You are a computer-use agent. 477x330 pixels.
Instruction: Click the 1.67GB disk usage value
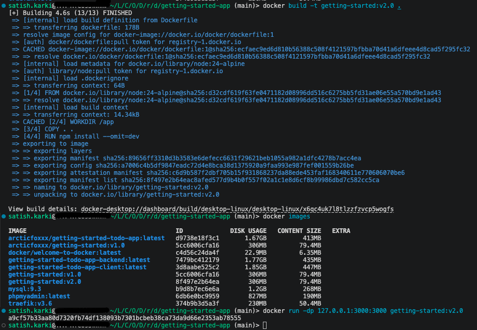tap(256, 238)
